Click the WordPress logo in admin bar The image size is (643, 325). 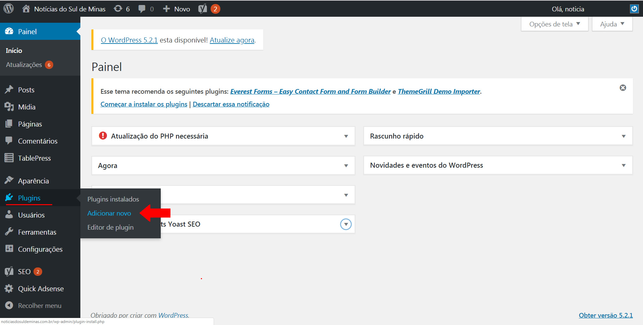pos(9,9)
